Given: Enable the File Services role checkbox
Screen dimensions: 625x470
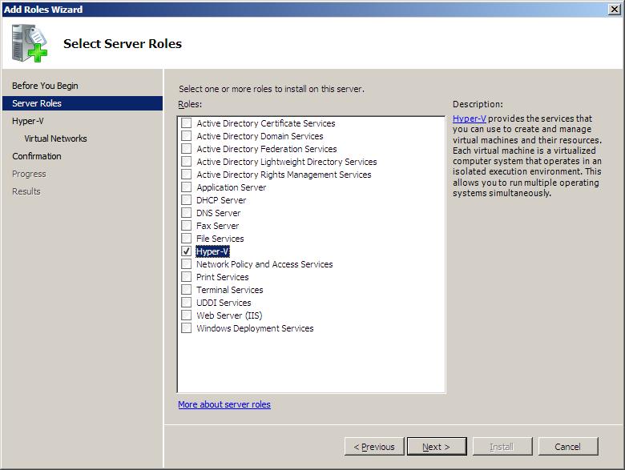Looking at the screenshot, I should point(186,239).
